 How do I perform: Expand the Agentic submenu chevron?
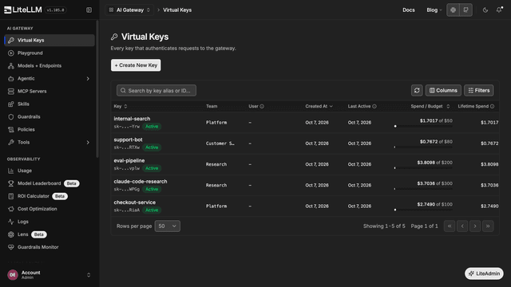(88, 78)
